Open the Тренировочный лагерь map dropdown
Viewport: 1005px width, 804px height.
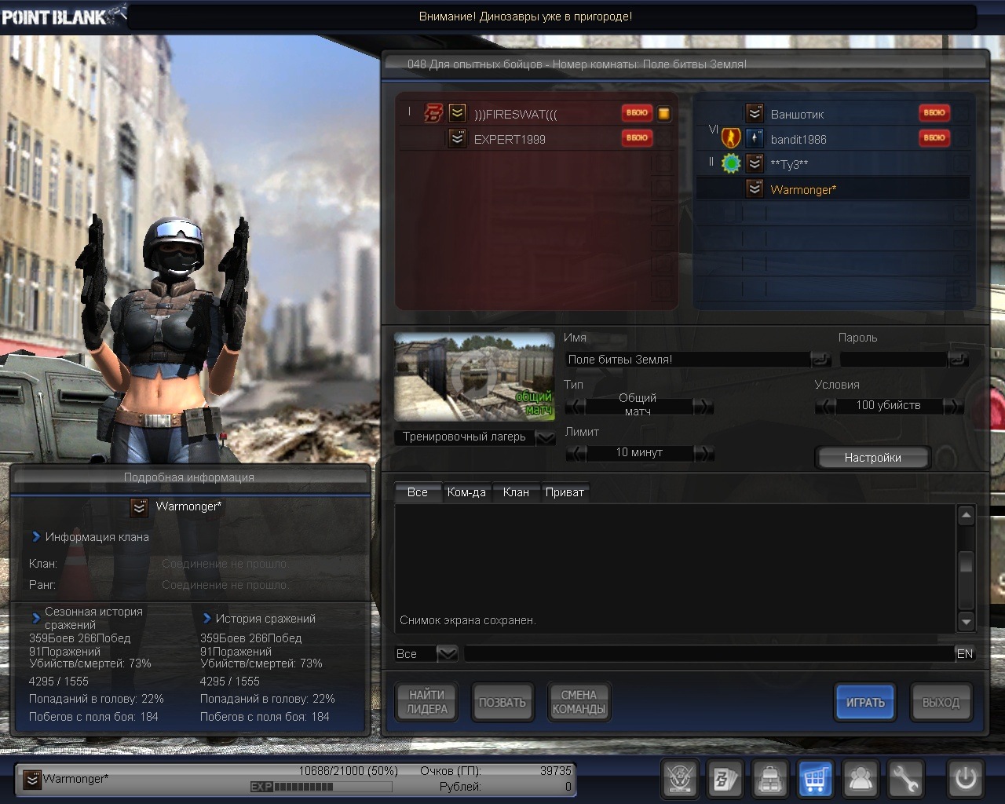coord(545,437)
